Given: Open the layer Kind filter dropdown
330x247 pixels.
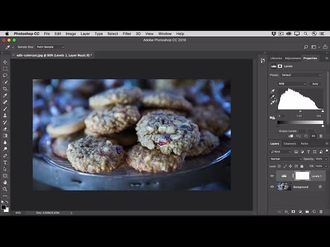Looking at the screenshot, I should point(280,152).
